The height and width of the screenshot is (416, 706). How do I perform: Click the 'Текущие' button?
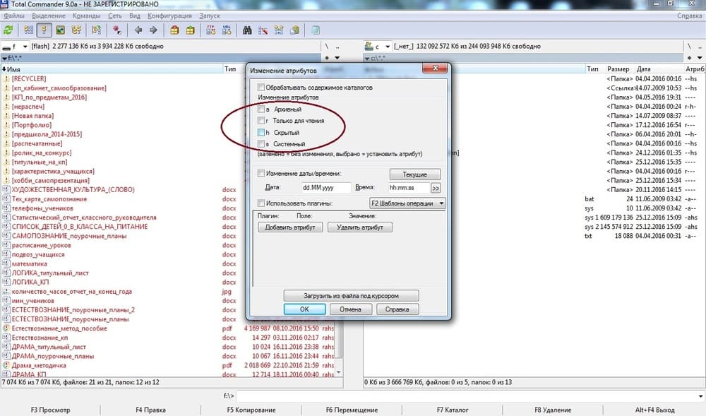pos(414,174)
